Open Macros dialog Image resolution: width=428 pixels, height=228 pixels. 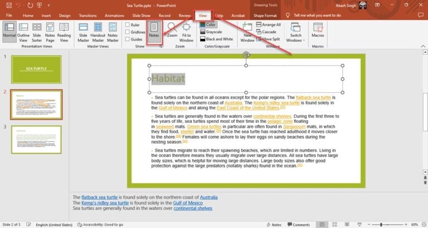click(x=318, y=31)
